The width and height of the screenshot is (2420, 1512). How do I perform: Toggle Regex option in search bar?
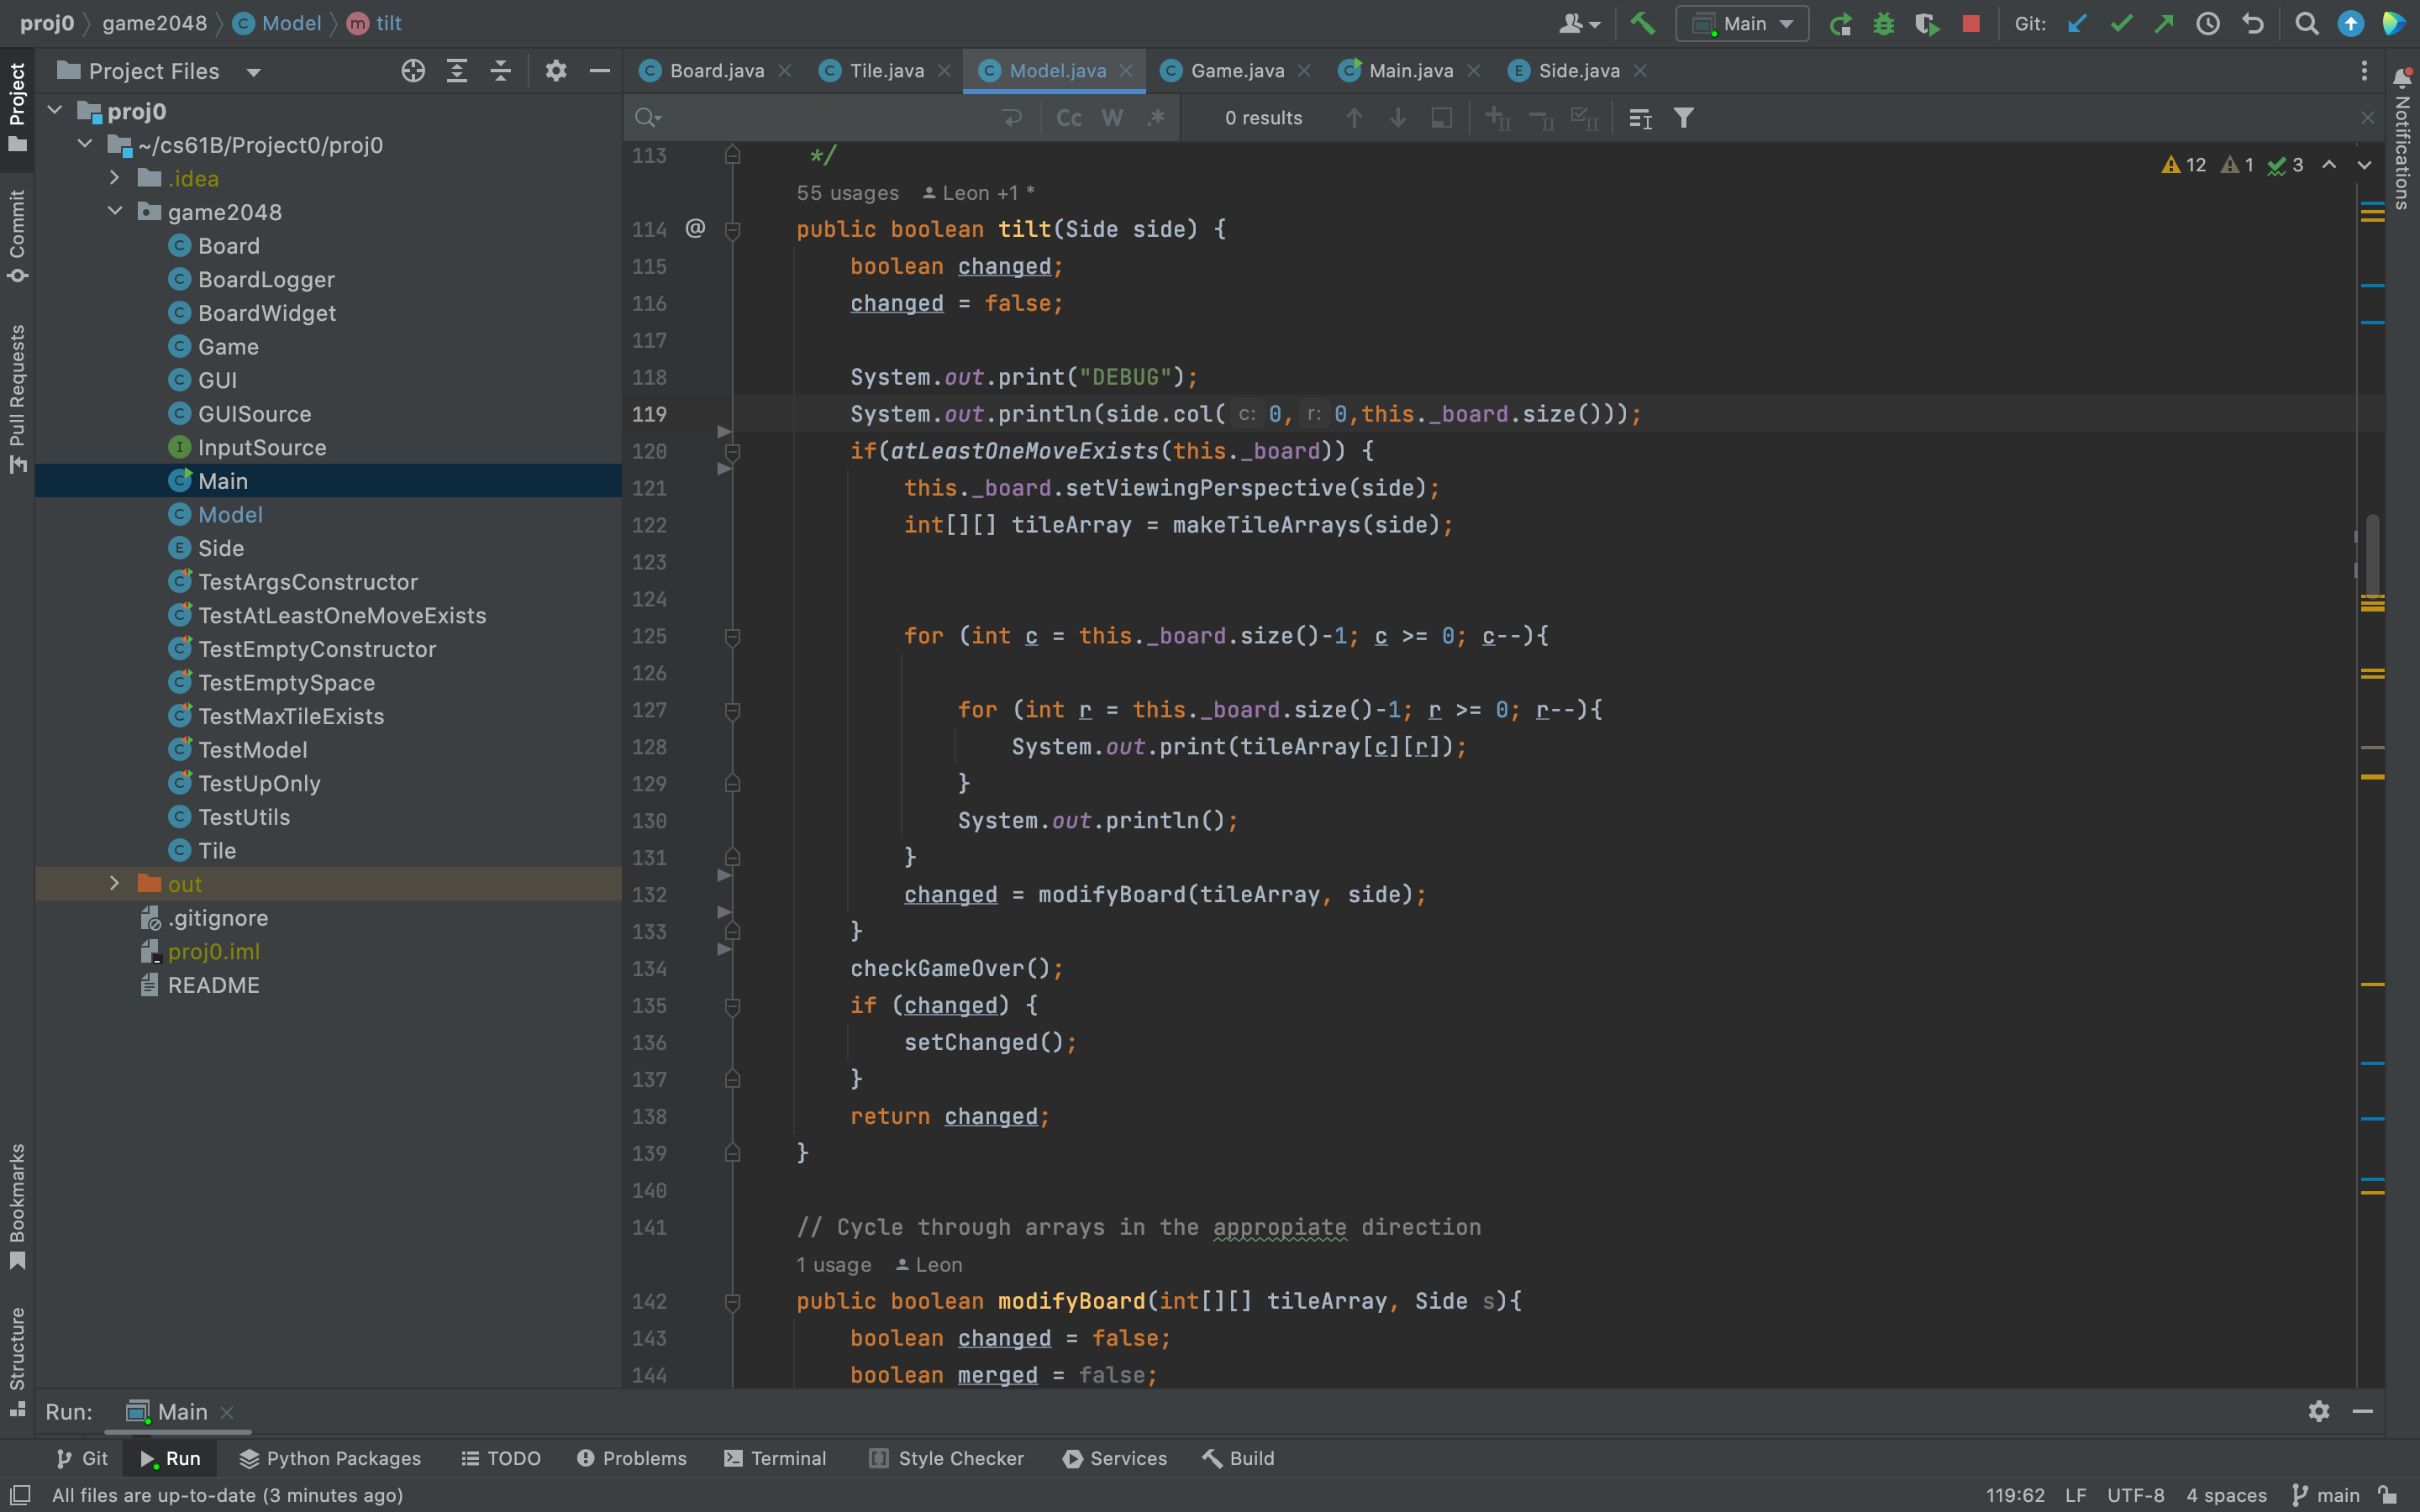point(1156,118)
